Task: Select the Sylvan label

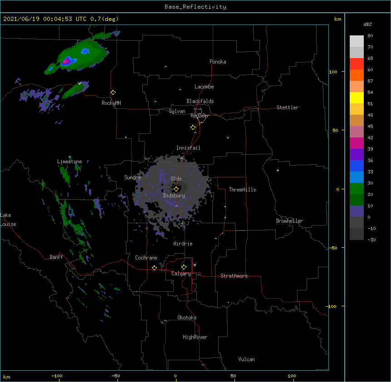Action: click(177, 111)
